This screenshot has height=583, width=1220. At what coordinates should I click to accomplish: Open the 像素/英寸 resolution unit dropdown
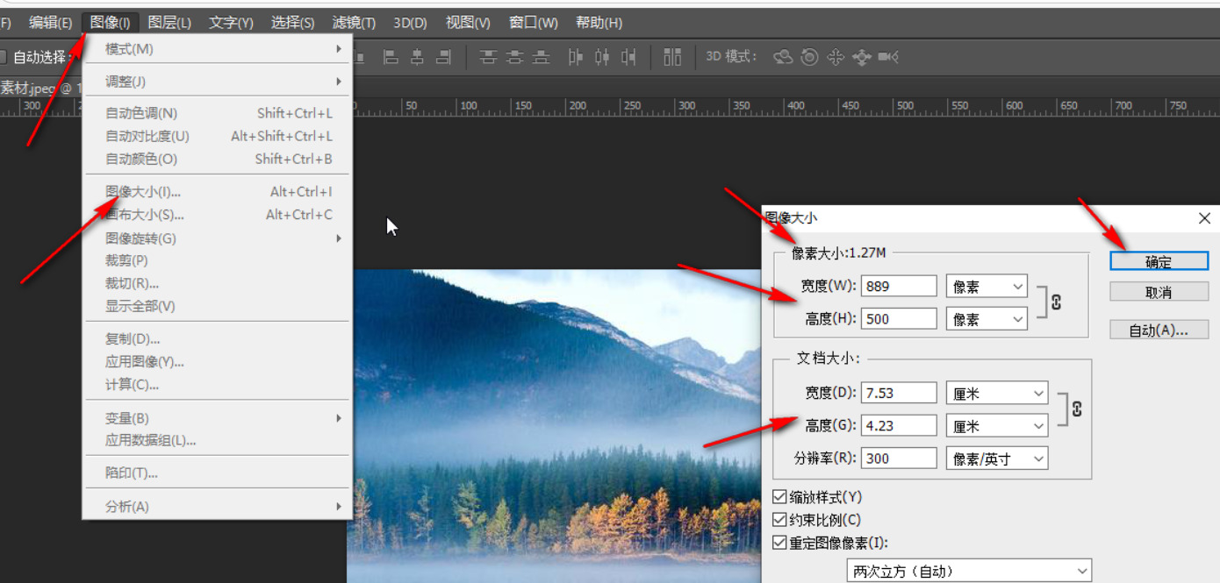(x=997, y=458)
